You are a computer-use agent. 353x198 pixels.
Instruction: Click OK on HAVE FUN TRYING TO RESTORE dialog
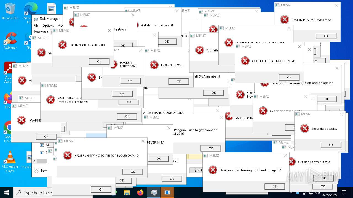[133, 172]
